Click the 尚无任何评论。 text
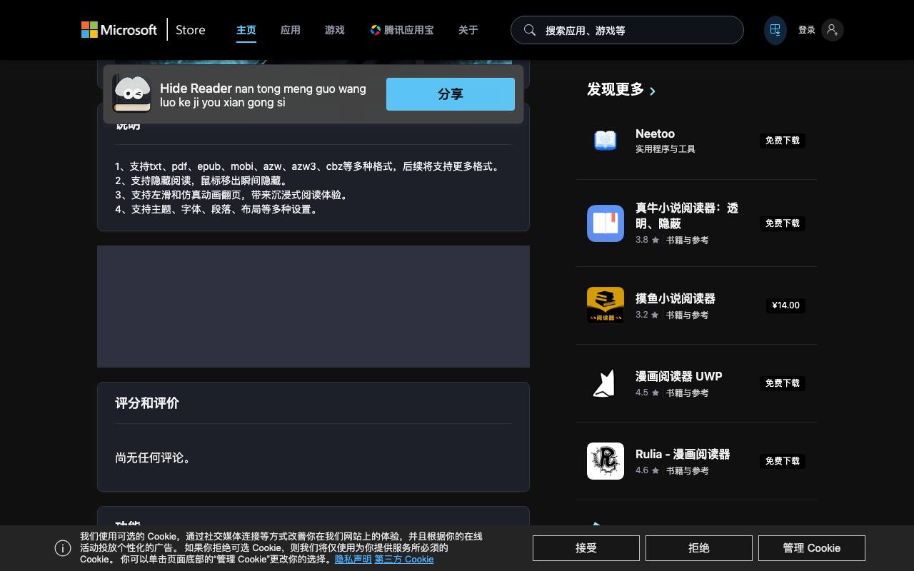This screenshot has width=914, height=571. click(x=154, y=458)
